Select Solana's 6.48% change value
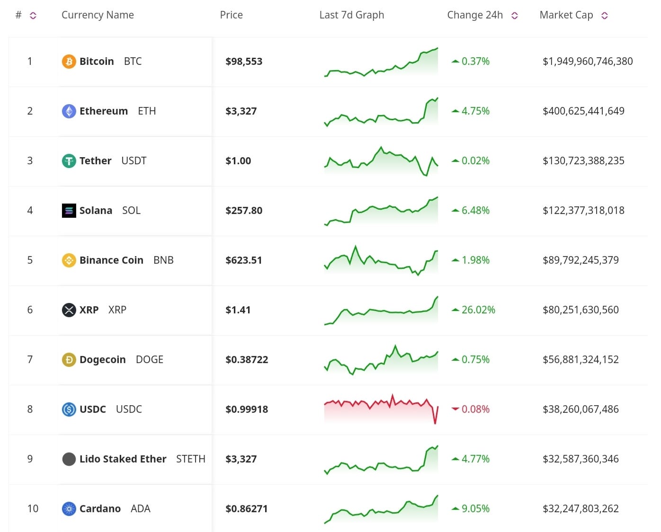 pos(475,211)
